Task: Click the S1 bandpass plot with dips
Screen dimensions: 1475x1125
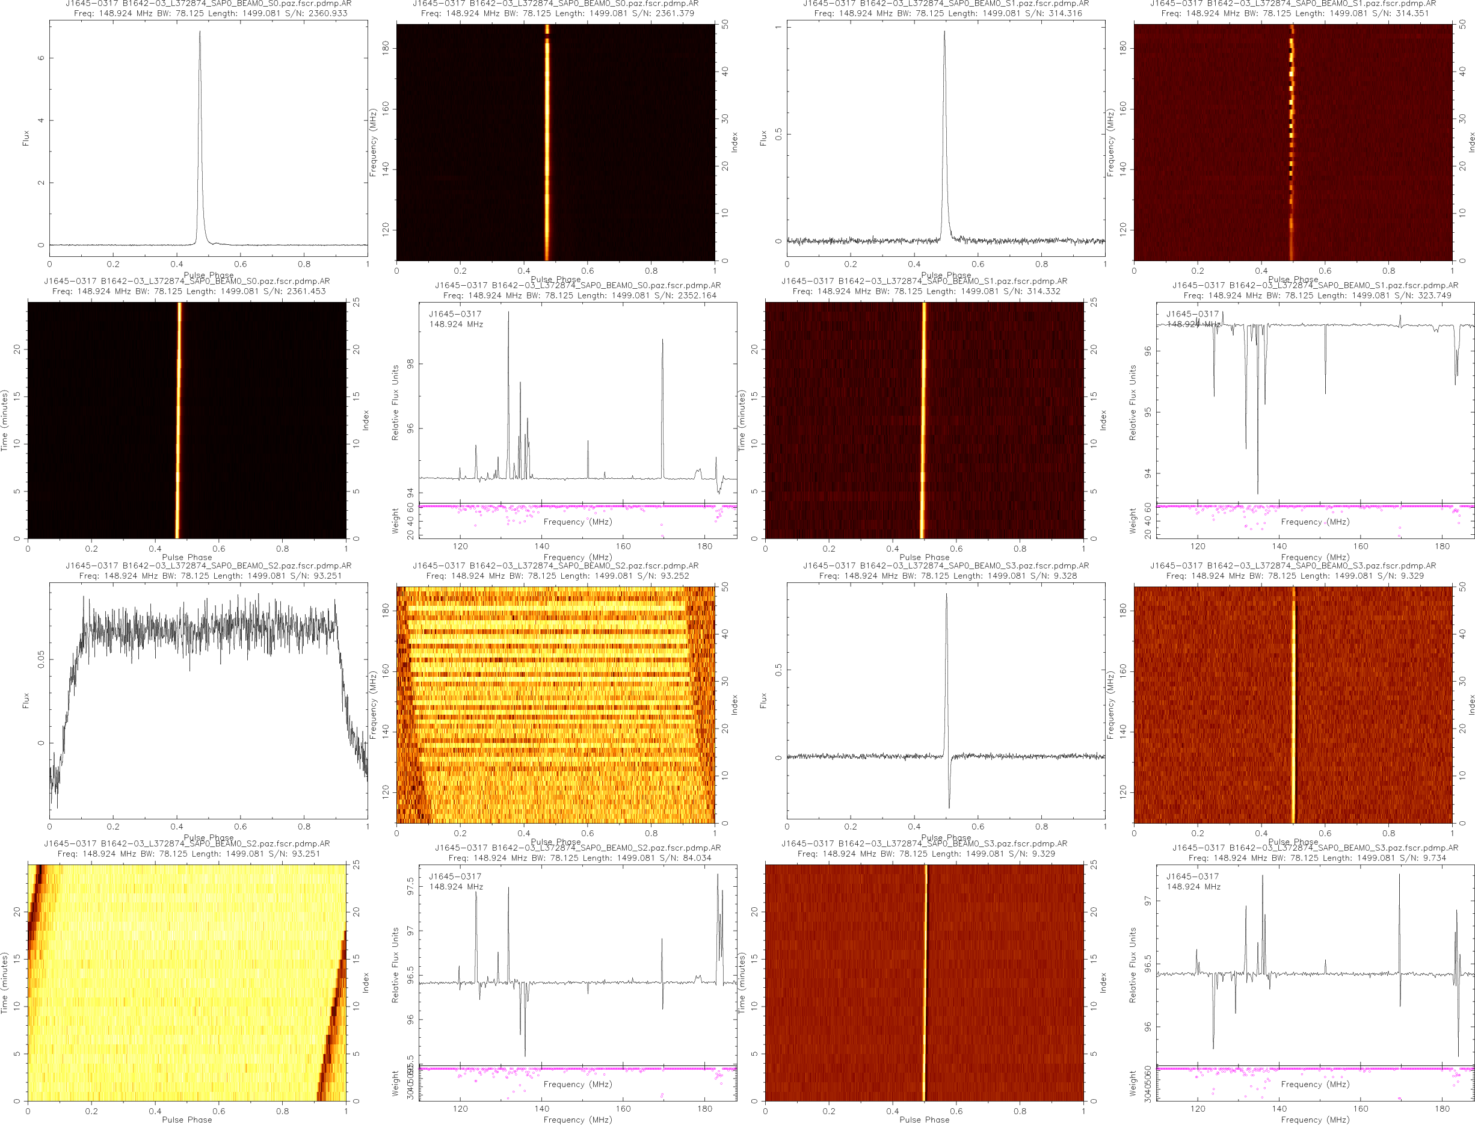Action: [1314, 402]
